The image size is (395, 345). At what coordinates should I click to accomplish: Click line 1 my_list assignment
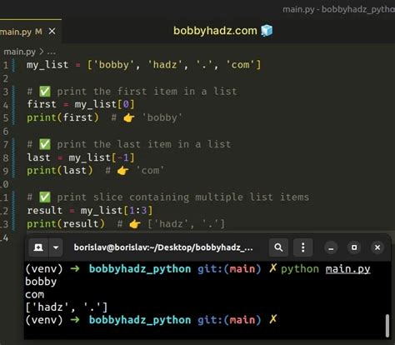(x=144, y=65)
